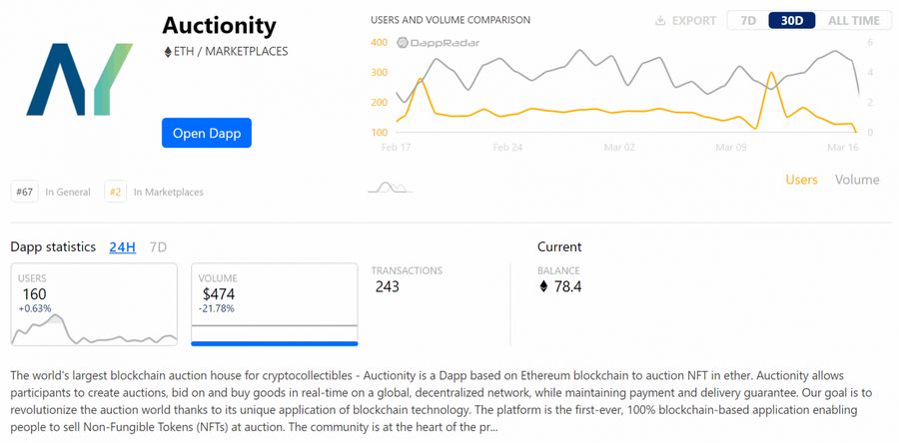Click the download icon next to EXPORT
899x443 pixels.
(660, 21)
